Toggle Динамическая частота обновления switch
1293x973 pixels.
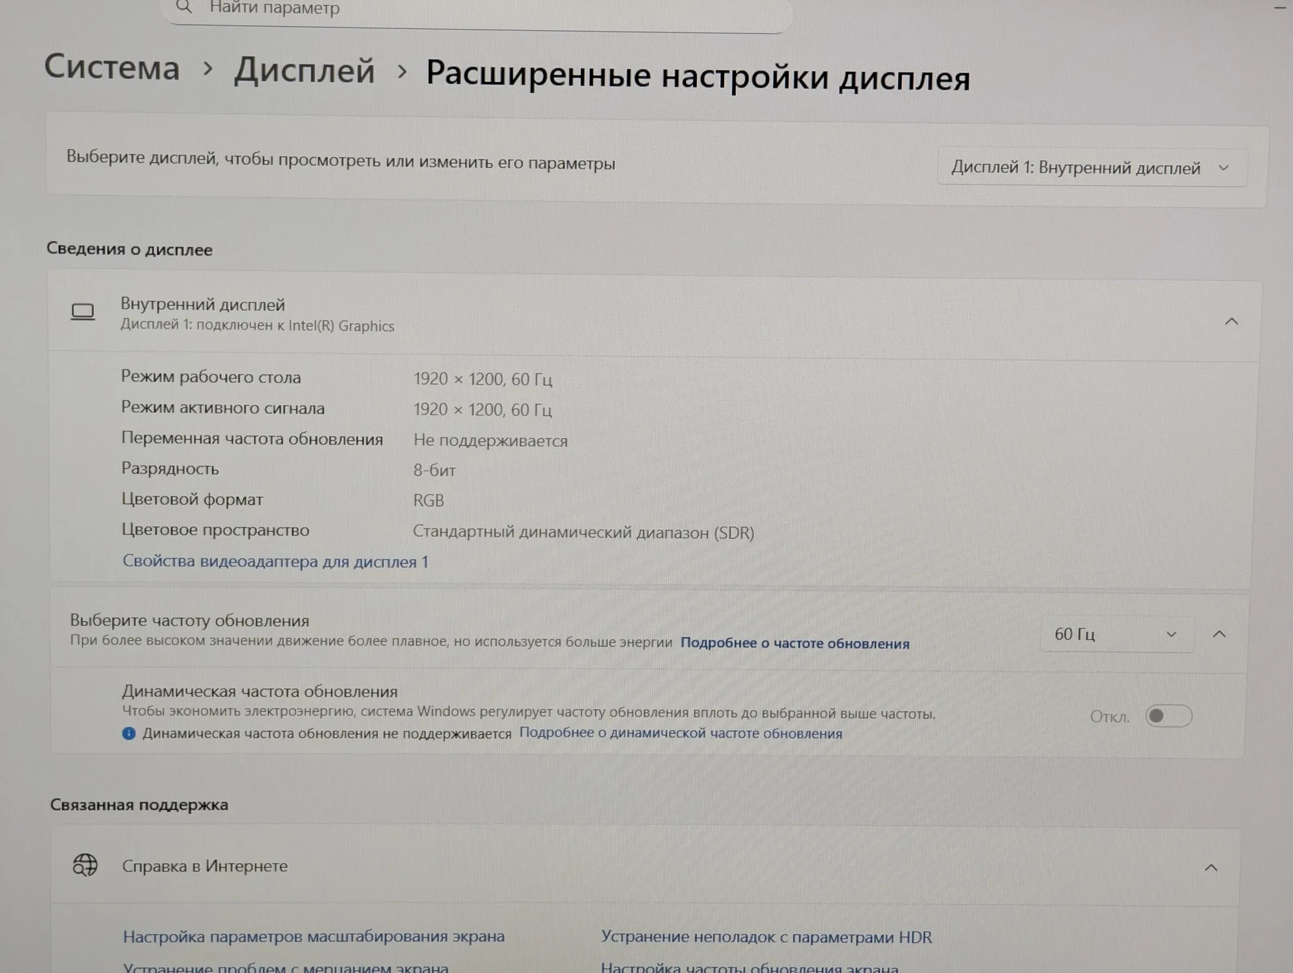point(1168,716)
